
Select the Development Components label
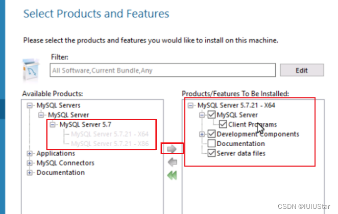(258, 134)
